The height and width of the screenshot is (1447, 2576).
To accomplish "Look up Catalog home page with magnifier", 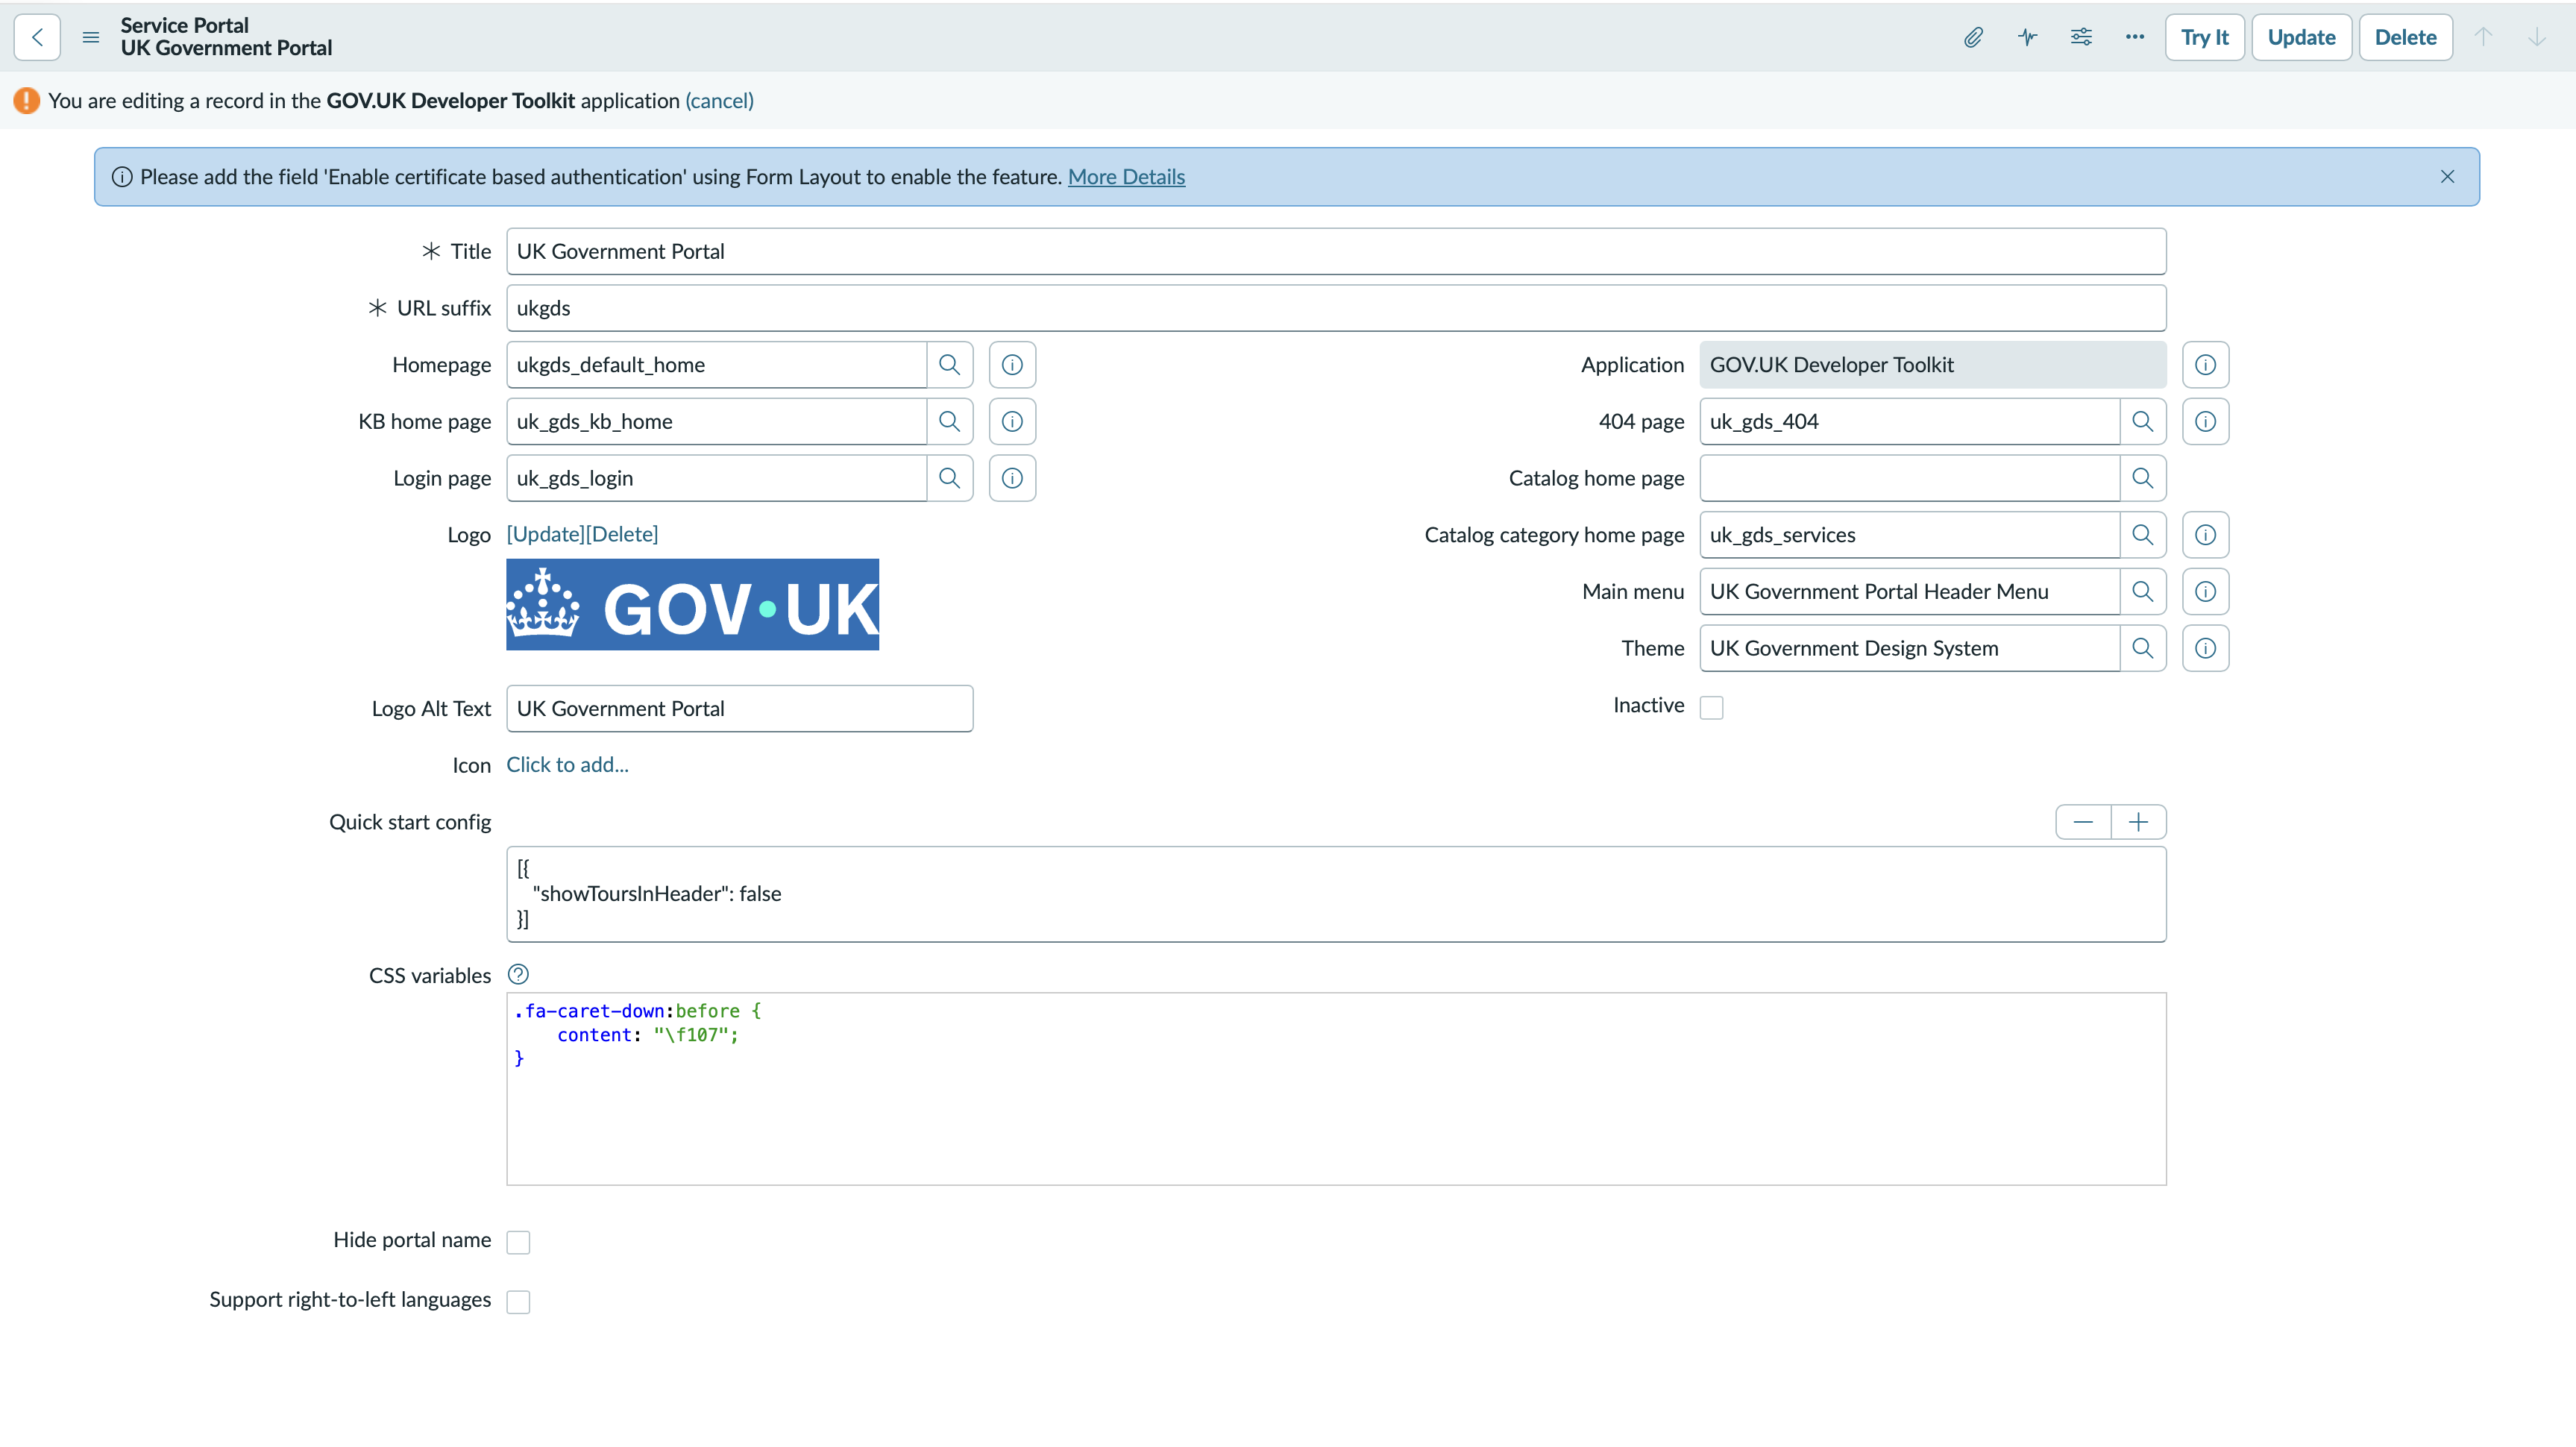I will coord(2143,478).
